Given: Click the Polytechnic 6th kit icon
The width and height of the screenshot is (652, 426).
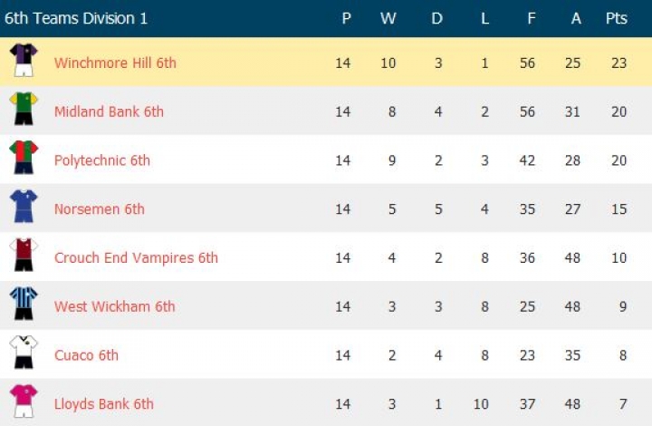Looking at the screenshot, I should click(24, 158).
